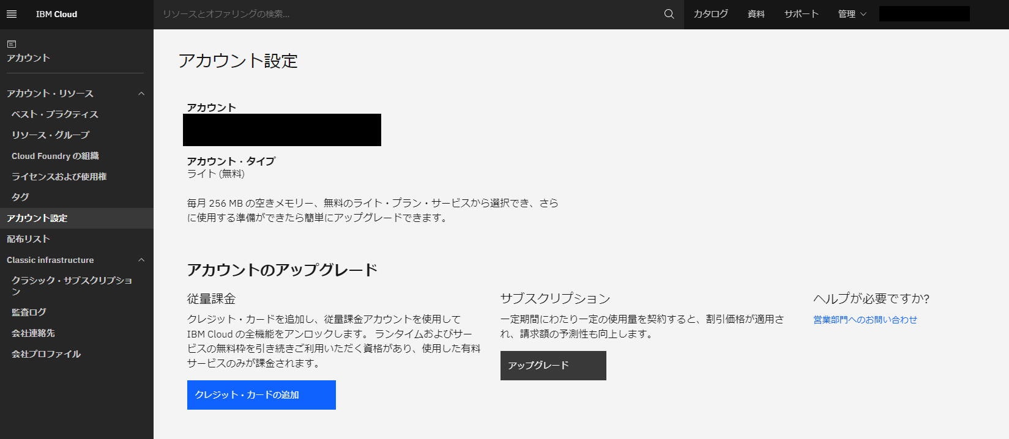Click the account icon above アカウント
Image resolution: width=1009 pixels, height=439 pixels.
coord(12,44)
